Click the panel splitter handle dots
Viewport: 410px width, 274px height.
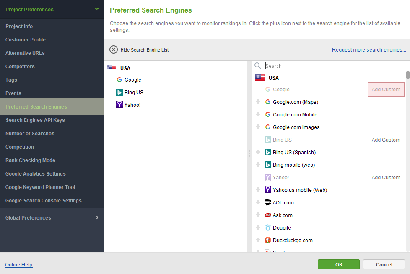click(249, 153)
